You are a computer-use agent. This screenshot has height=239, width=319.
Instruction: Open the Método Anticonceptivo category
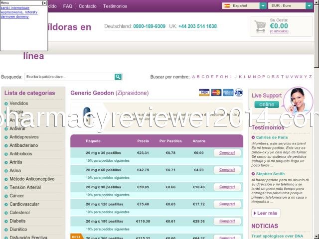(32, 179)
